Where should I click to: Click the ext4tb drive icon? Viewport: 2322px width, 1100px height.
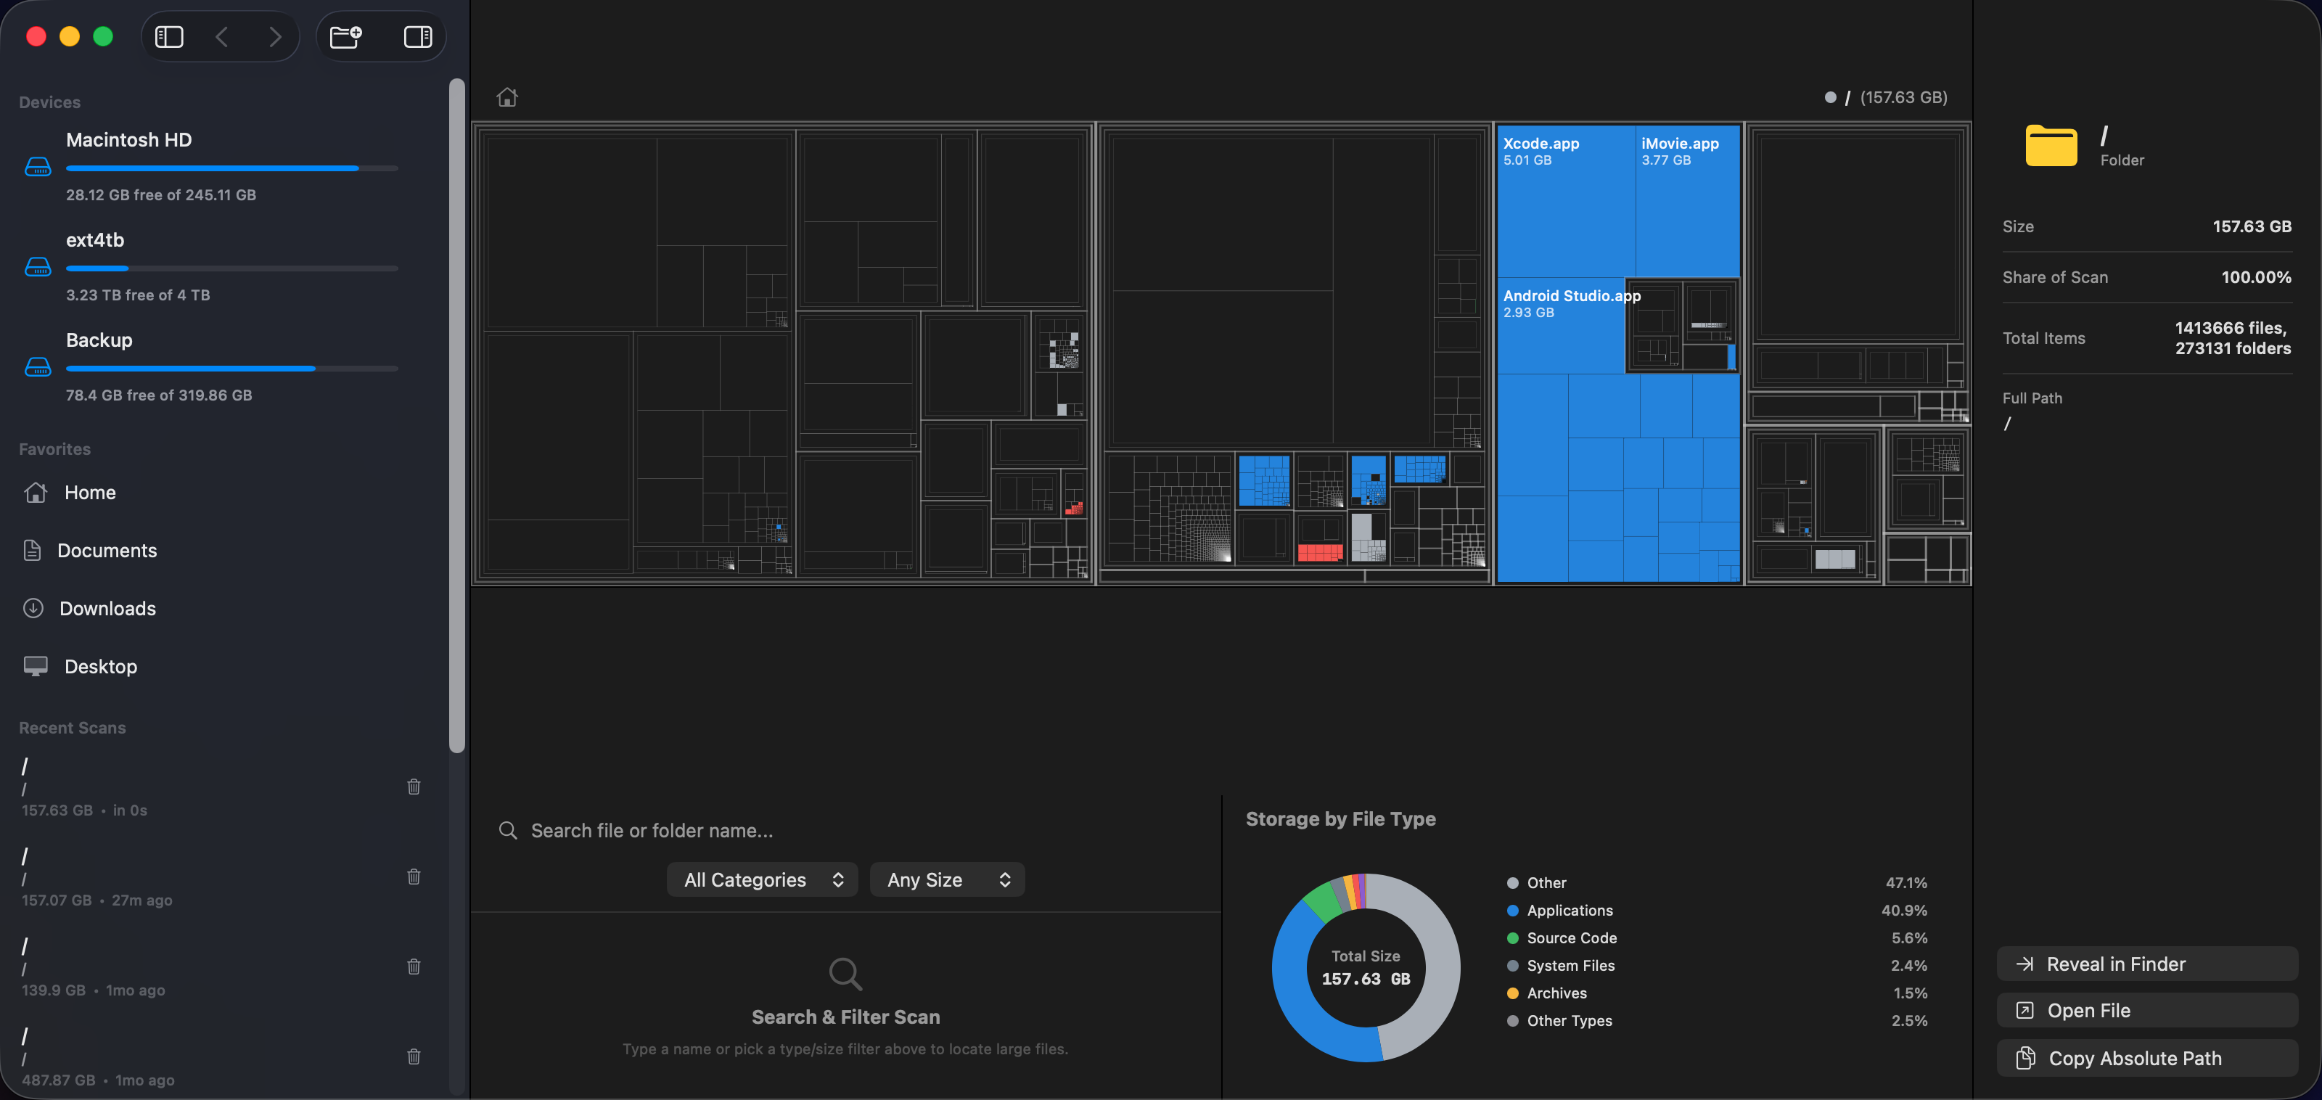38,267
